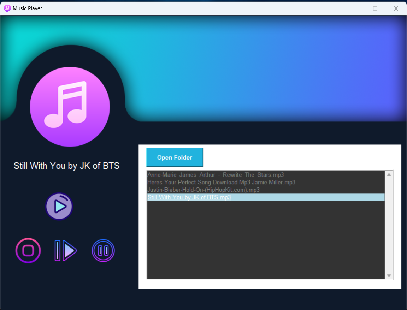Minimize the Music Player window
Viewport: 407px width, 310px height.
355,8
